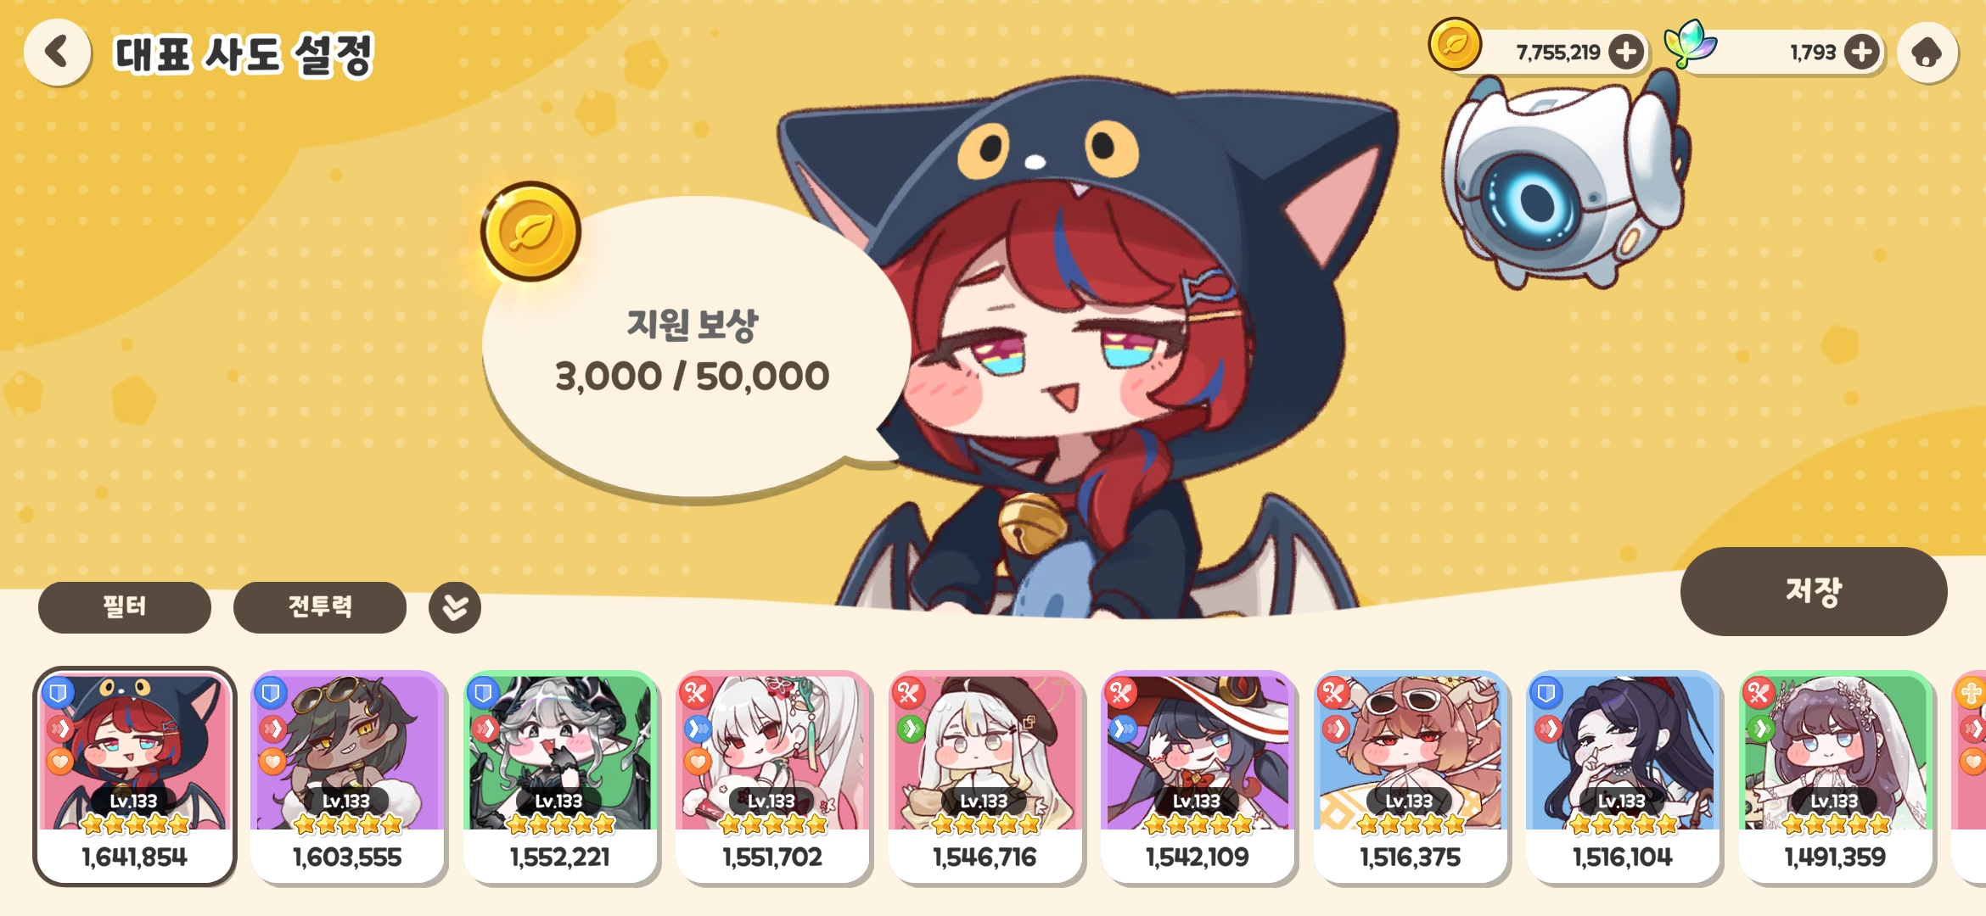Choose the card showing 1,552,221
The height and width of the screenshot is (916, 1986).
560,776
